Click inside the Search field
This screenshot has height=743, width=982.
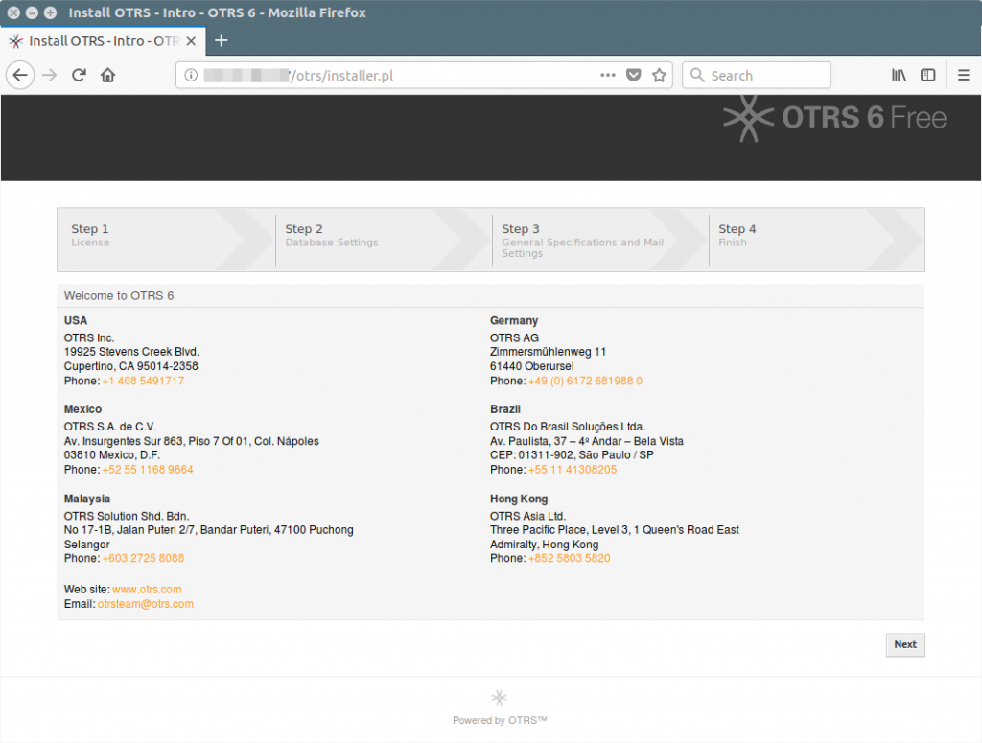click(x=758, y=75)
